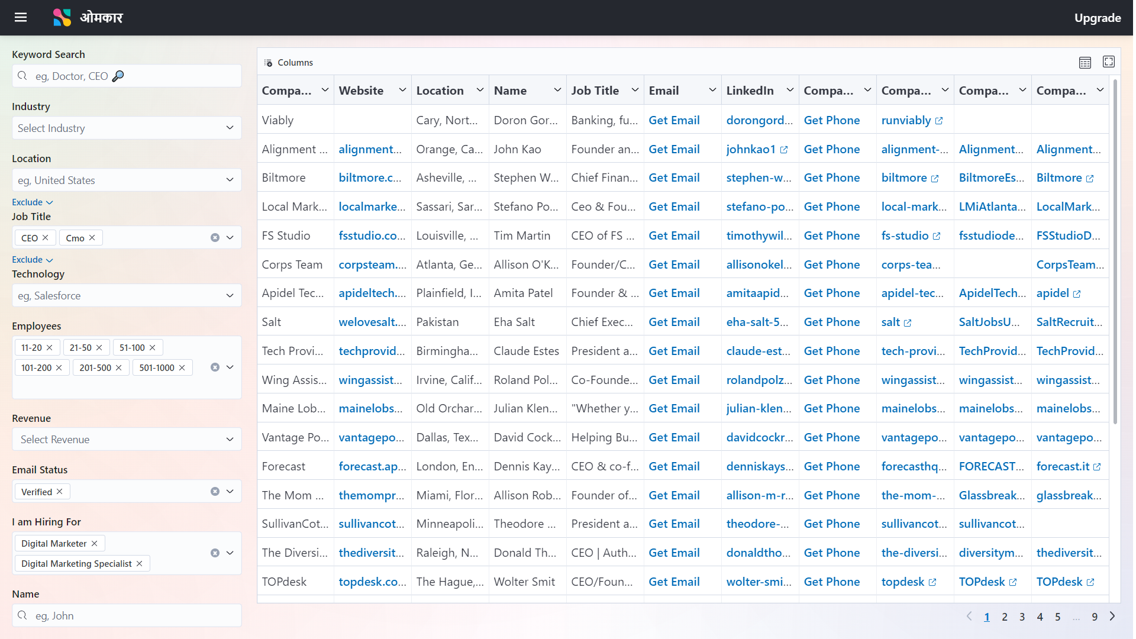Viewport: 1136px width, 639px height.
Task: Expand the Email Status dropdown arrow
Action: pos(230,492)
